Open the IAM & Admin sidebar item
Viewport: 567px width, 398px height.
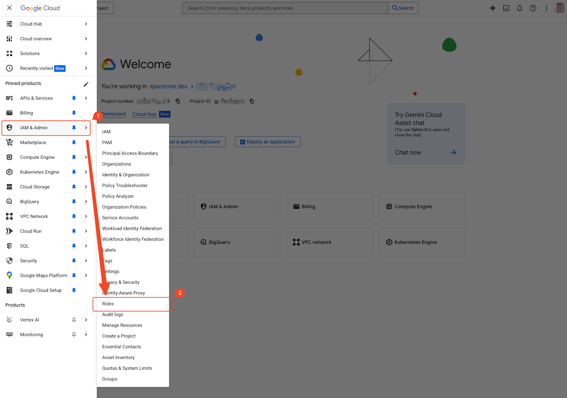pos(46,128)
